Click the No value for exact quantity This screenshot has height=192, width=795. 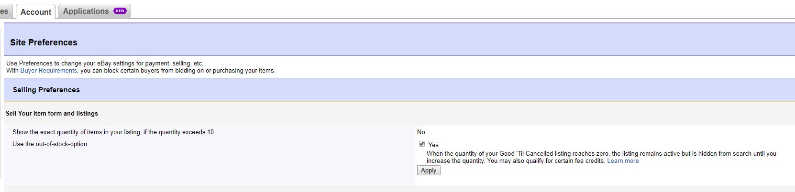tap(421, 132)
